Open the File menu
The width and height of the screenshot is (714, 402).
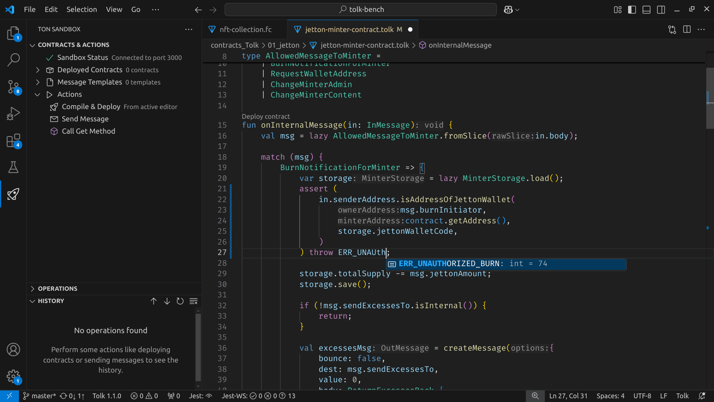pyautogui.click(x=30, y=9)
